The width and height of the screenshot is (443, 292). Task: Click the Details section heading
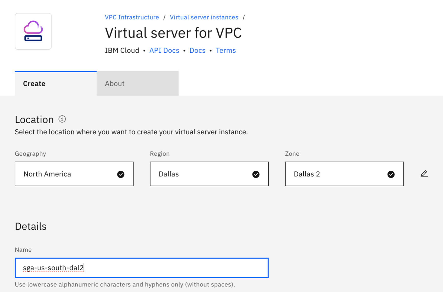pyautogui.click(x=31, y=226)
